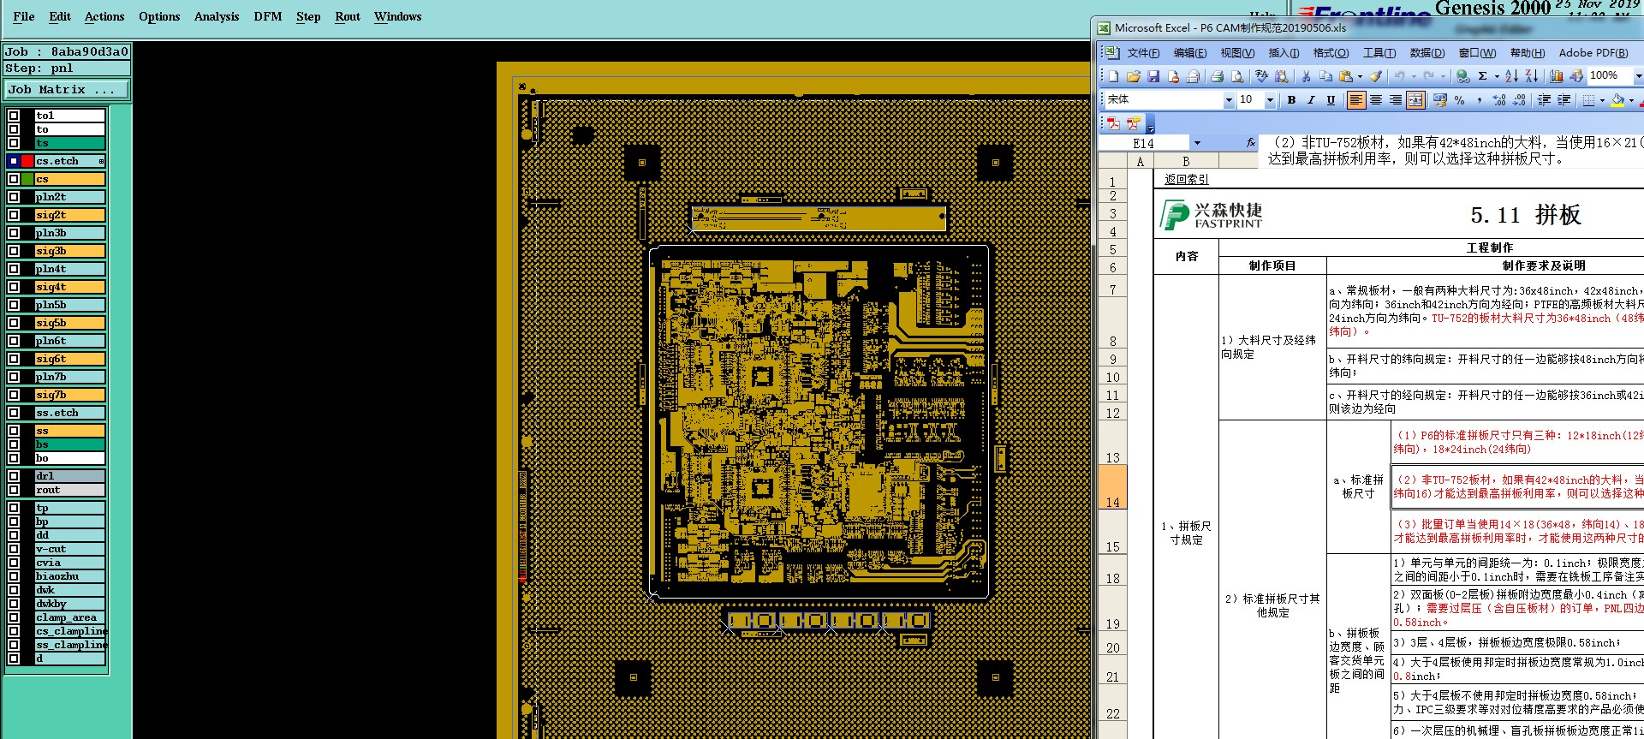This screenshot has height=739, width=1644.
Task: Click Merge and Center icon
Action: tap(1415, 100)
